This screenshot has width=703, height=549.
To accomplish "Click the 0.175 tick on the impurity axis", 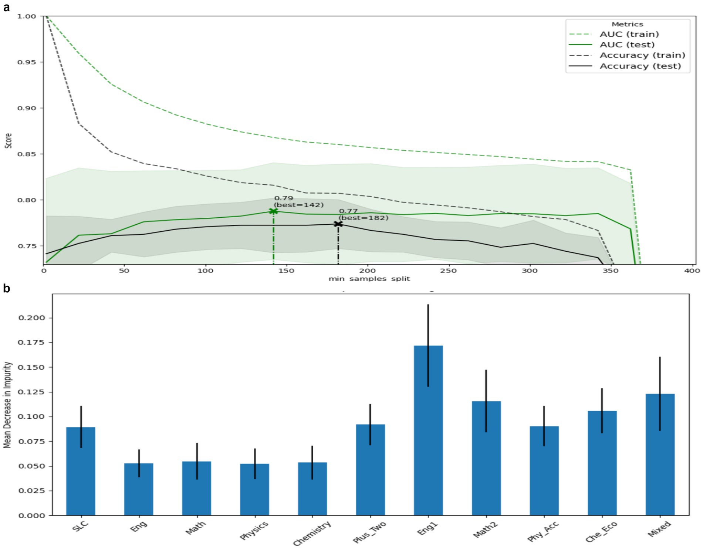I will coord(31,342).
